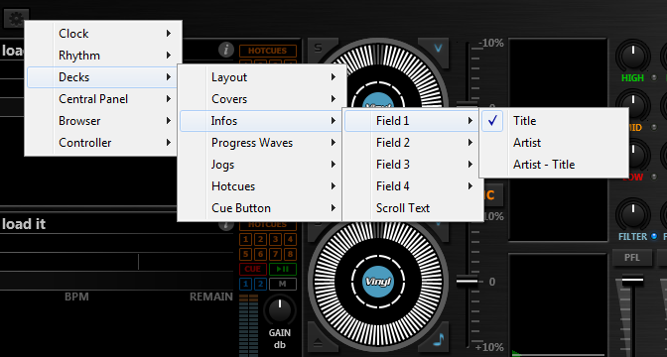Click the red CUE button on bottom deck
Screen dimensions: 667x357
click(253, 269)
